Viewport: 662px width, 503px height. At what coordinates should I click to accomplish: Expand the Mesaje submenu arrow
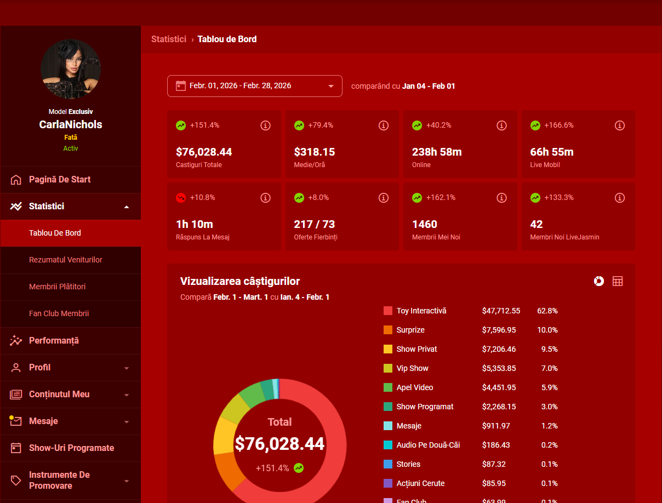(x=127, y=422)
